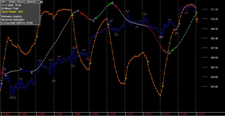Select the 11/09 date label

(95, 114)
